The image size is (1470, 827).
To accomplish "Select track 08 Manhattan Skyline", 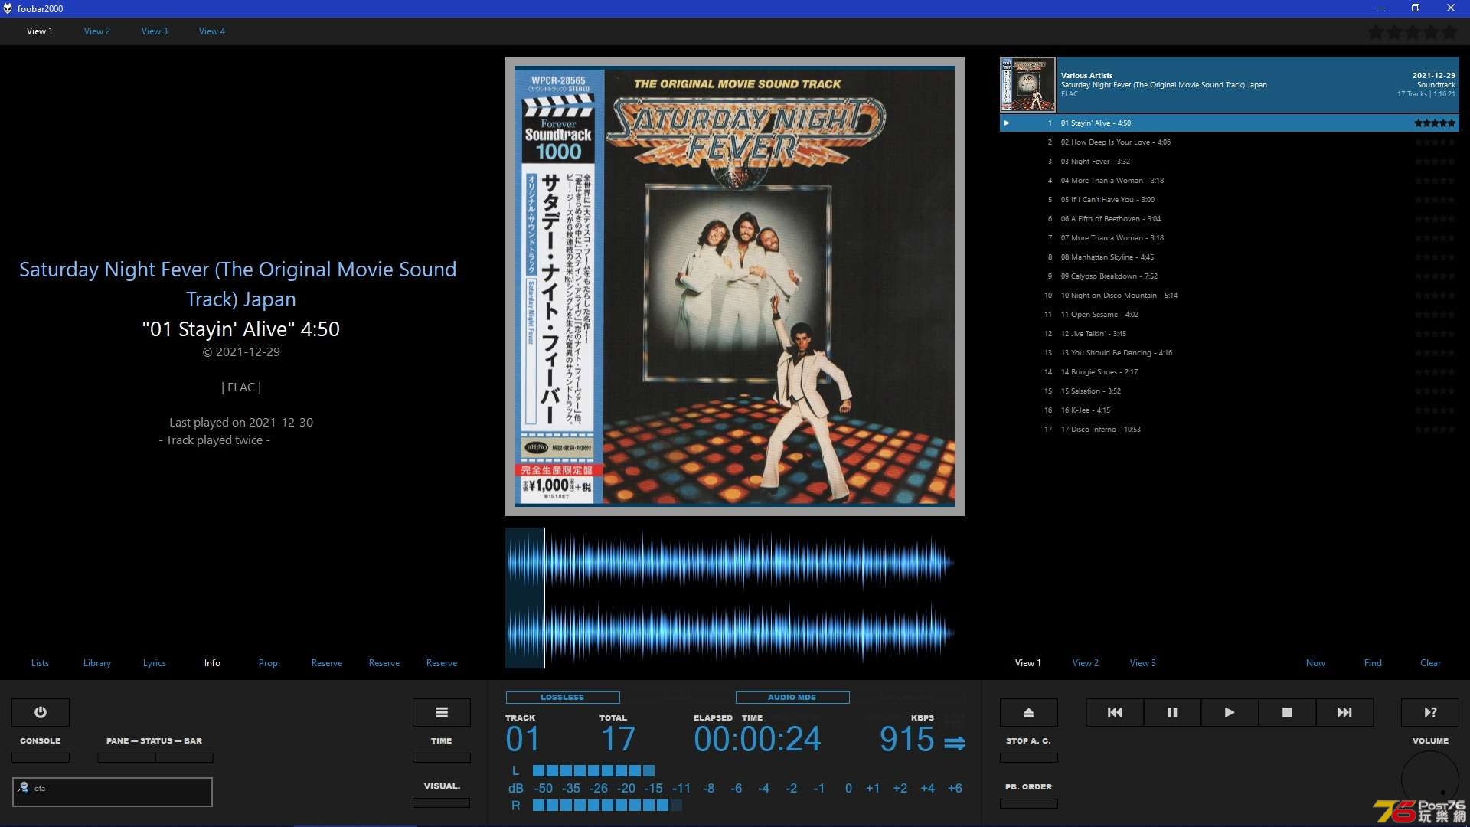I will (x=1230, y=257).
